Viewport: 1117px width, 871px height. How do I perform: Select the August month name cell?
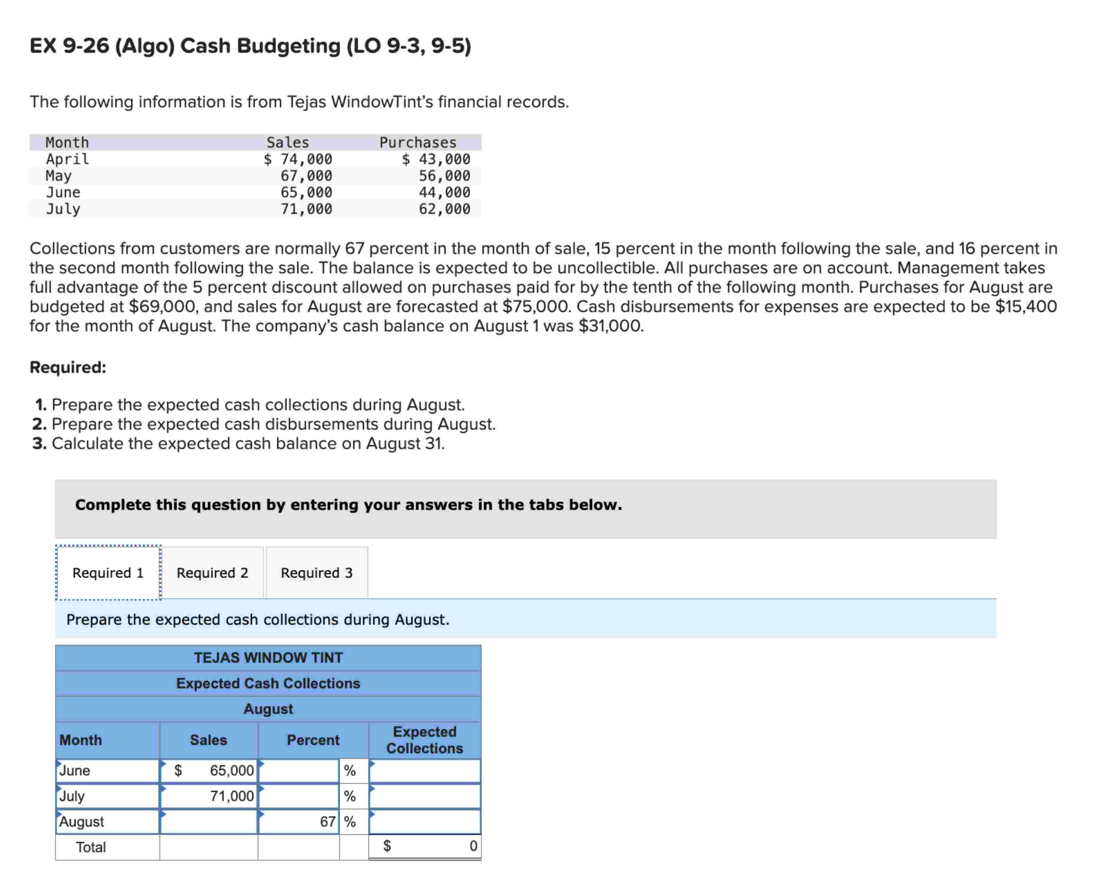pyautogui.click(x=108, y=822)
